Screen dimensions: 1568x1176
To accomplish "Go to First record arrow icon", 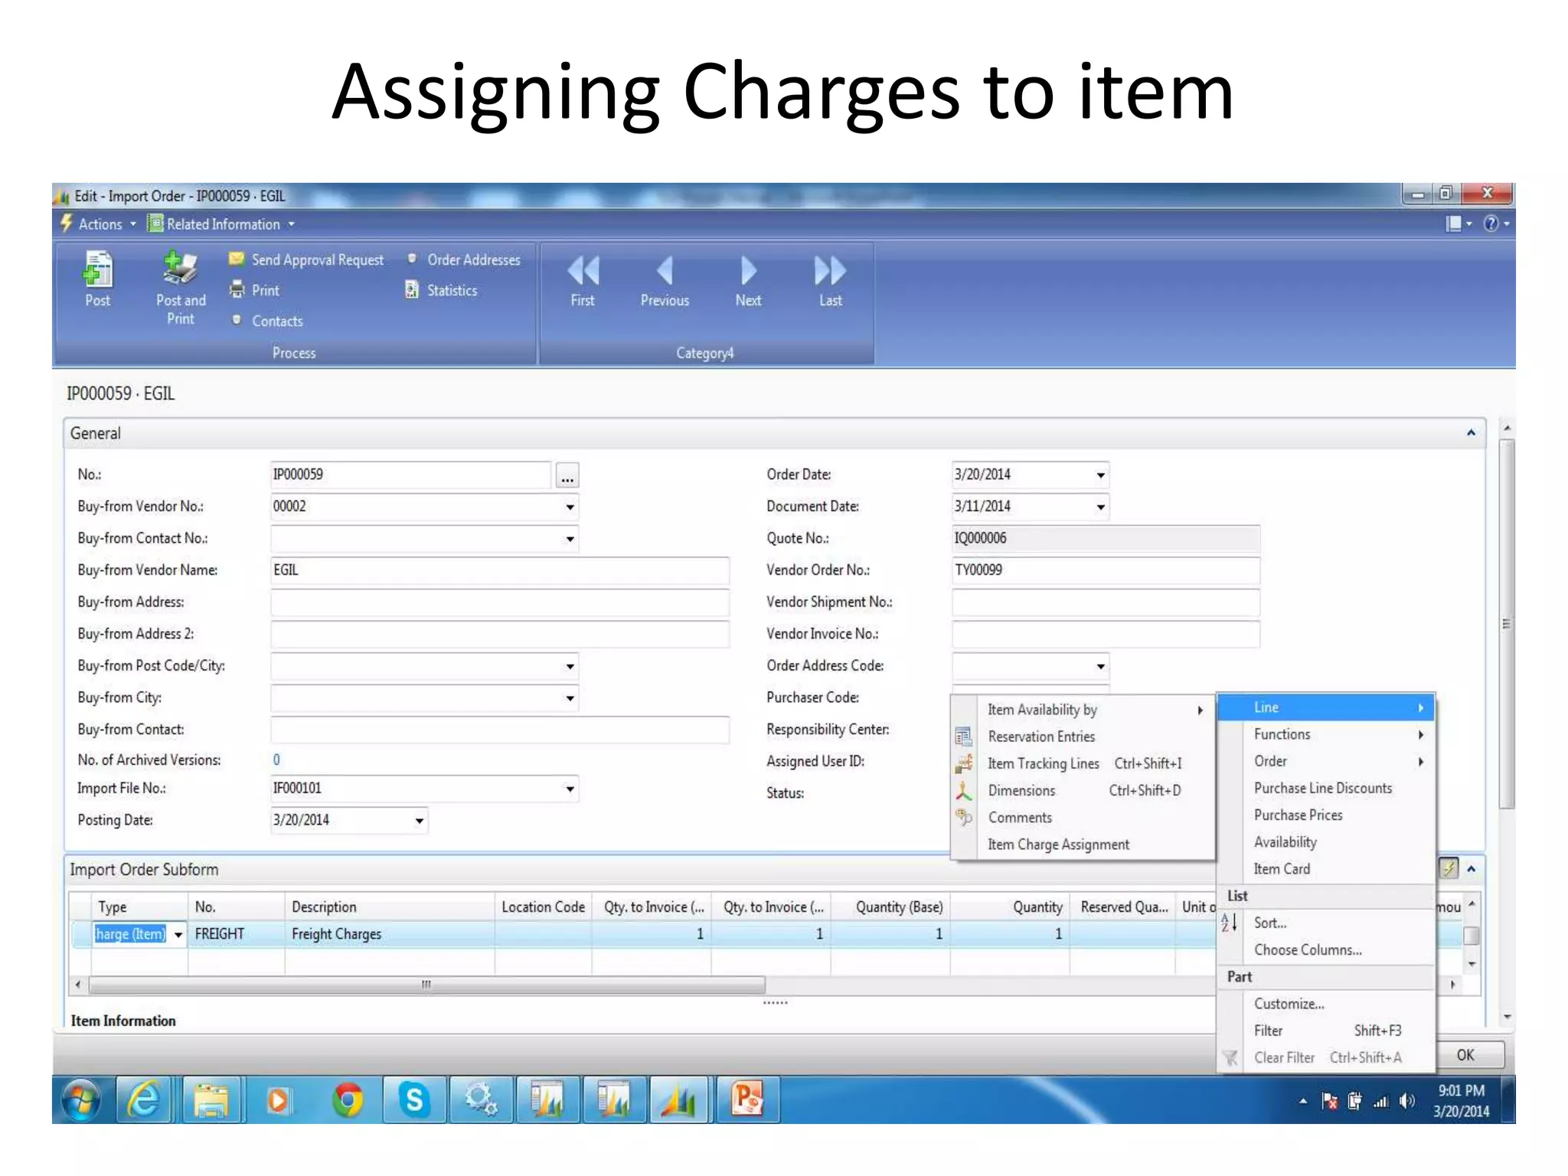I will 583,271.
